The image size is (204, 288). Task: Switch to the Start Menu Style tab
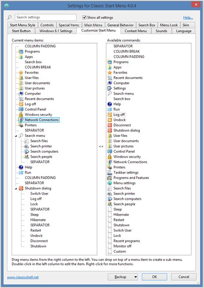pos(22,25)
